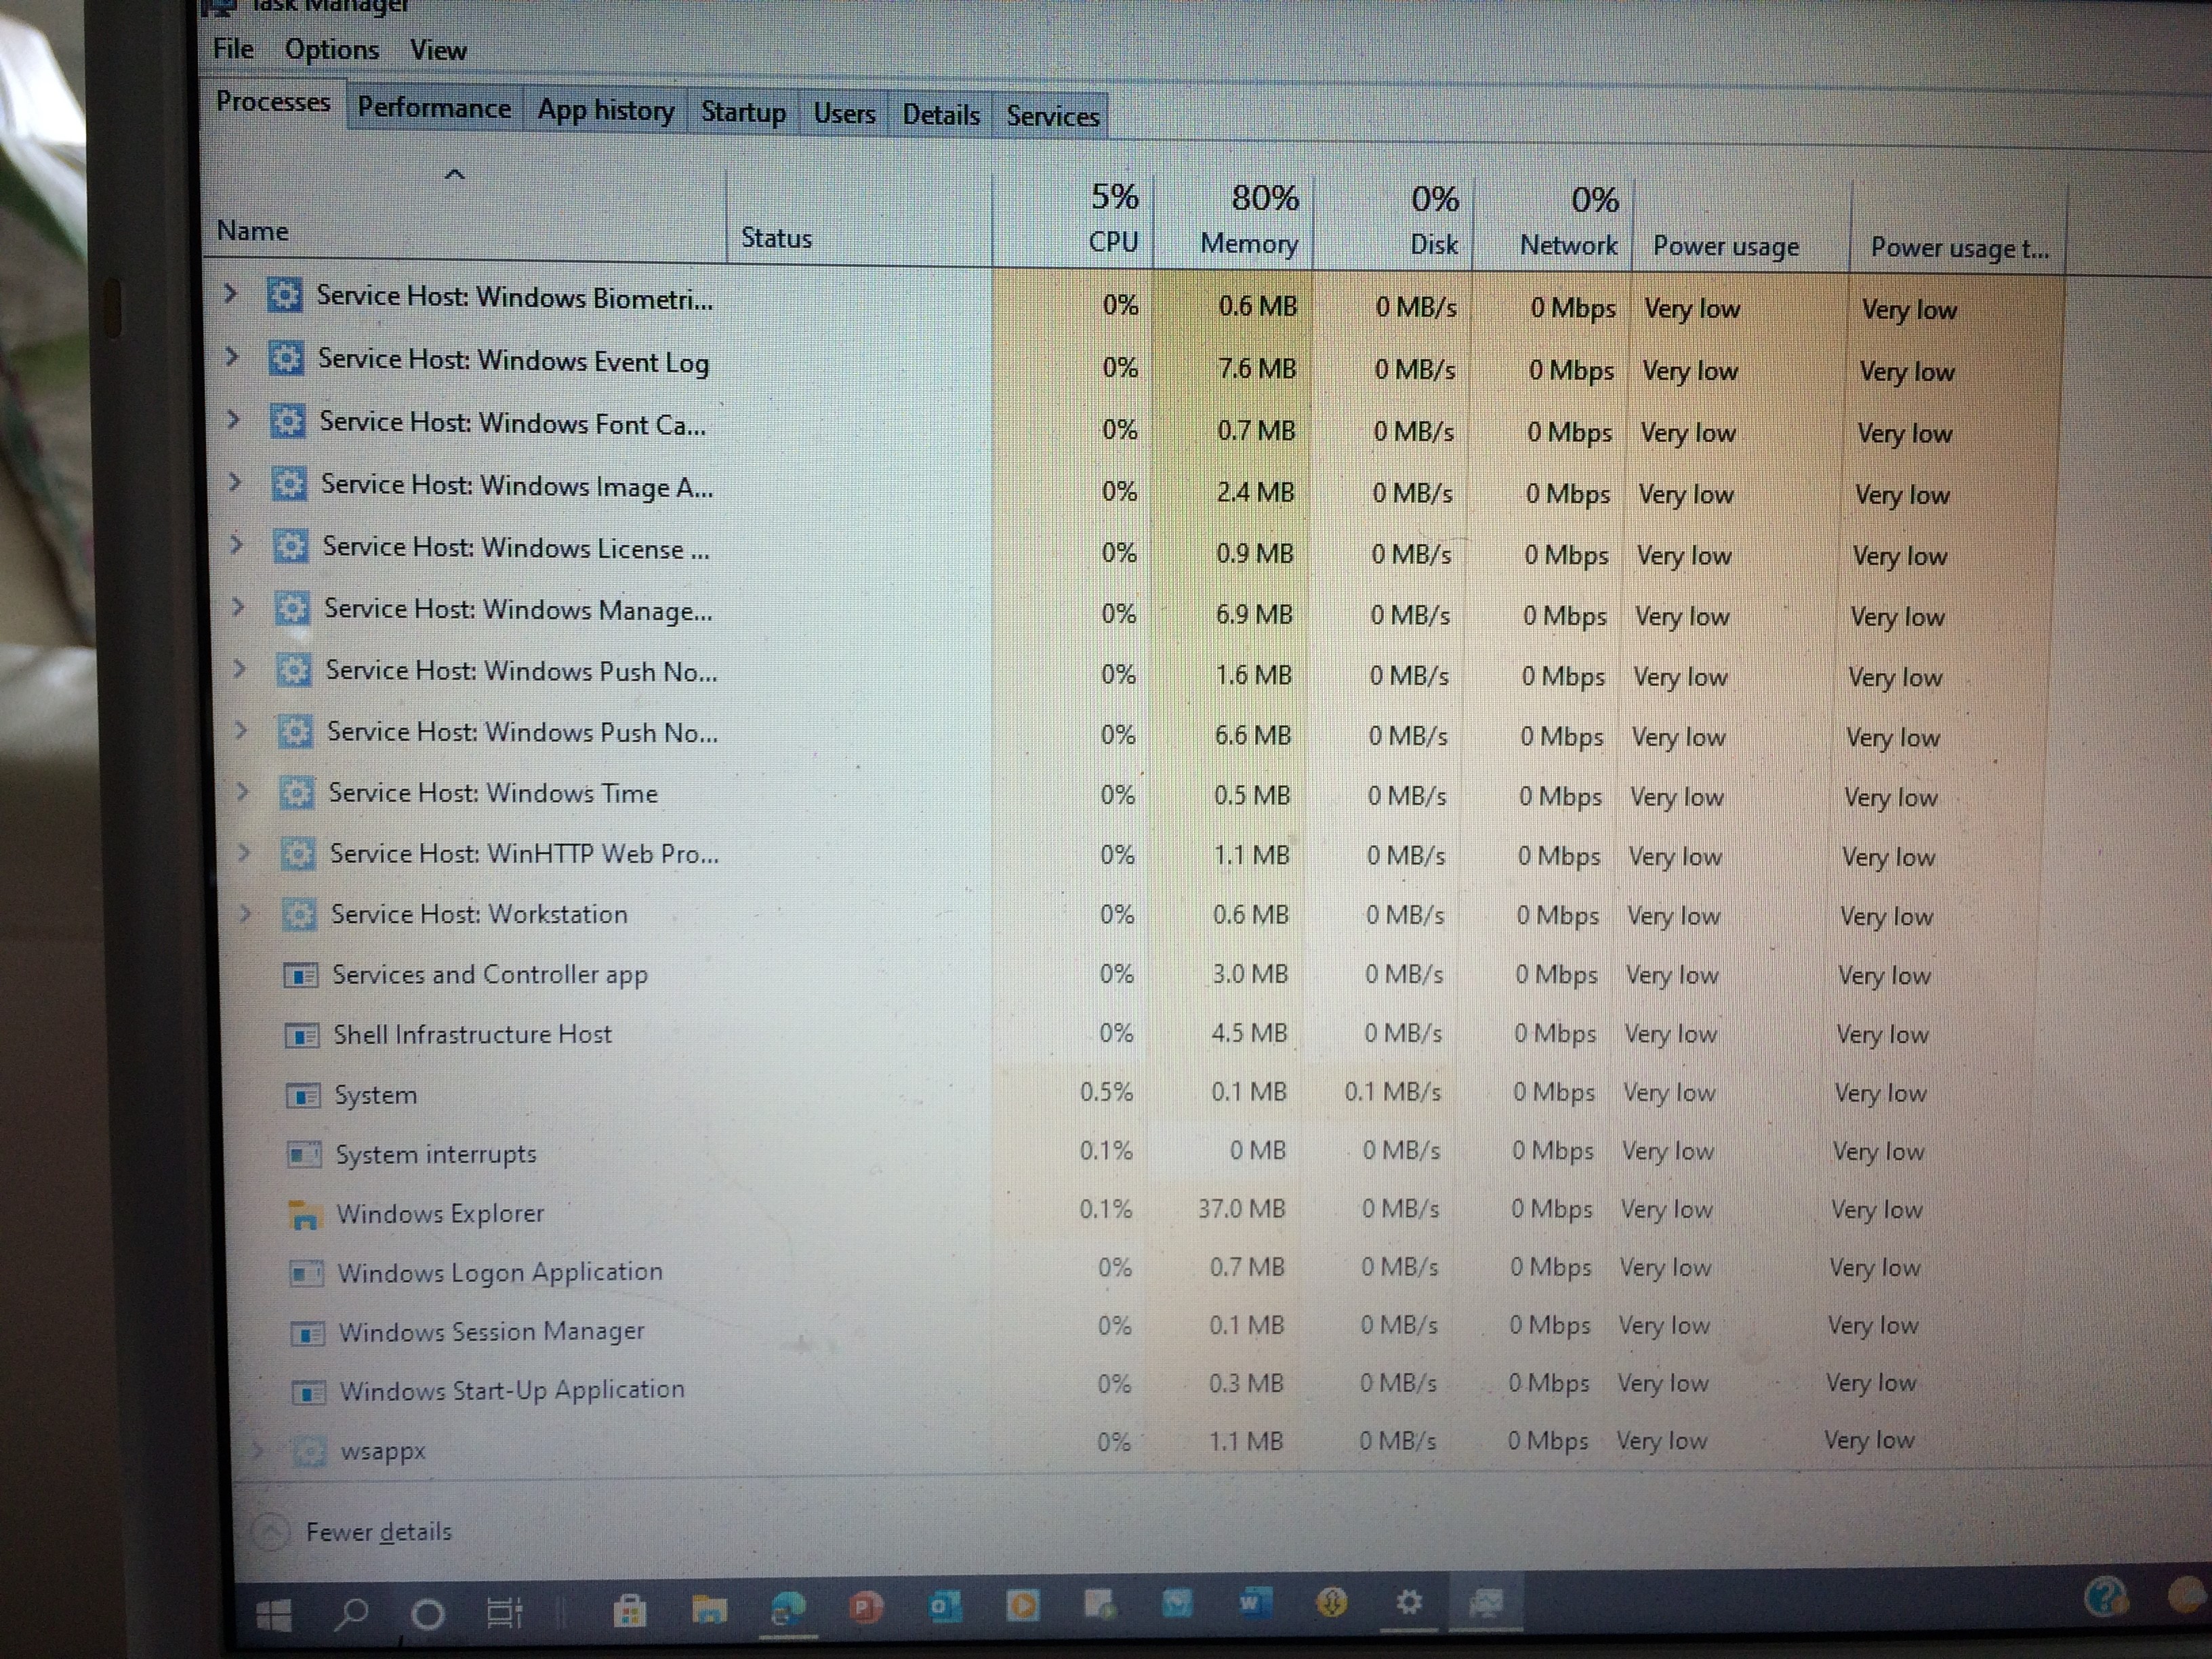Viewport: 2212px width, 1659px height.
Task: Select the System interrupts row name
Action: 436,1155
